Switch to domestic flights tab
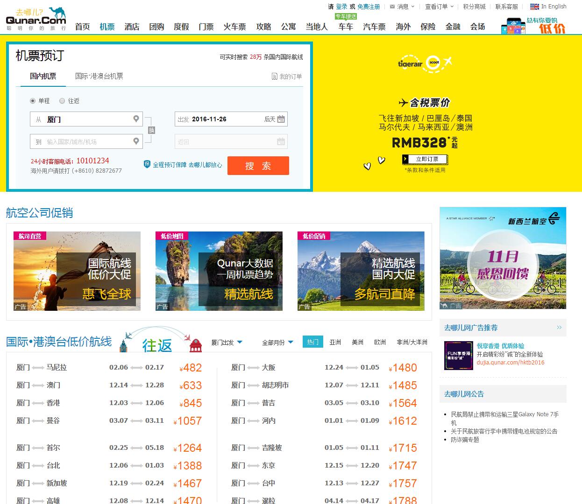582x504 pixels. click(43, 76)
